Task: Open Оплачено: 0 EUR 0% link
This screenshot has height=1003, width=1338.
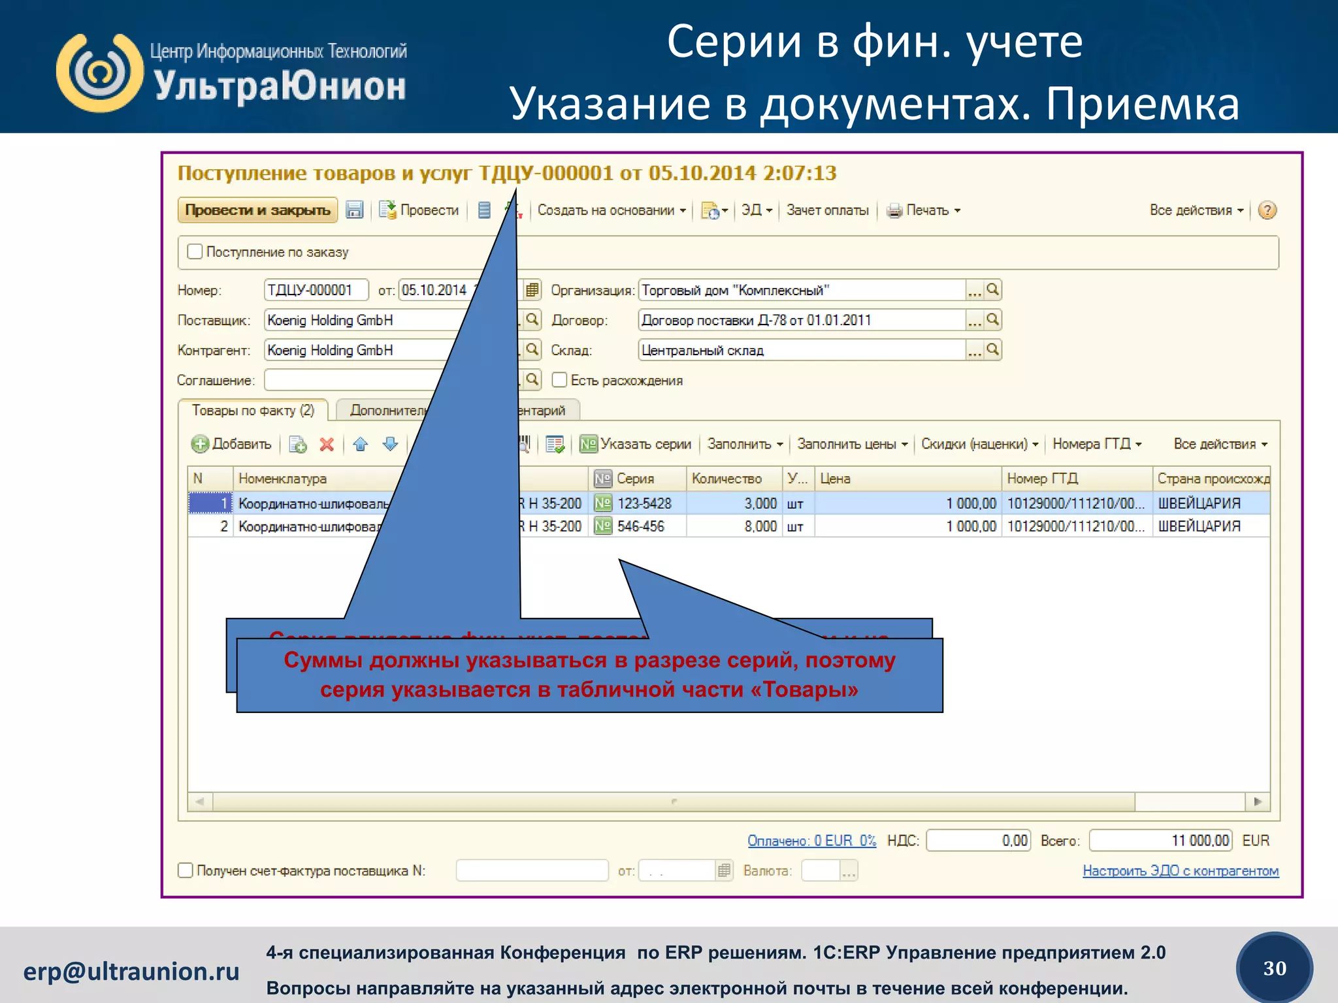Action: pos(811,840)
